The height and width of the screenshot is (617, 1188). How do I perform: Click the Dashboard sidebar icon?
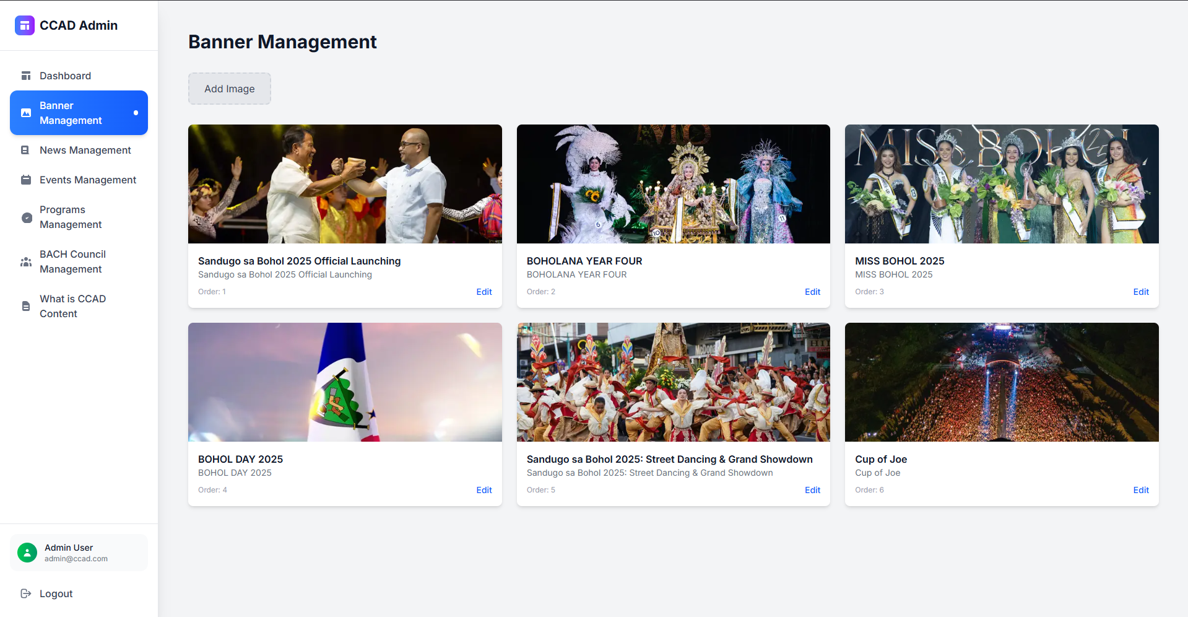pos(26,76)
